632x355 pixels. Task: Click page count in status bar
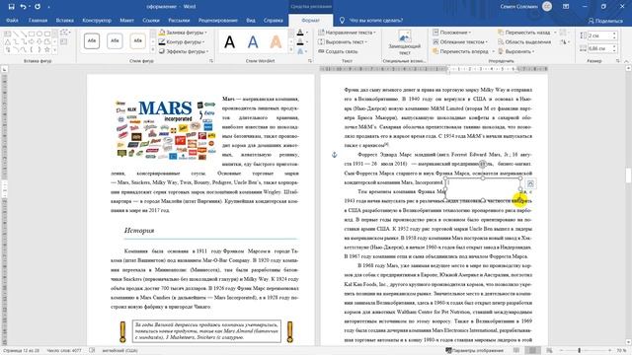22,351
